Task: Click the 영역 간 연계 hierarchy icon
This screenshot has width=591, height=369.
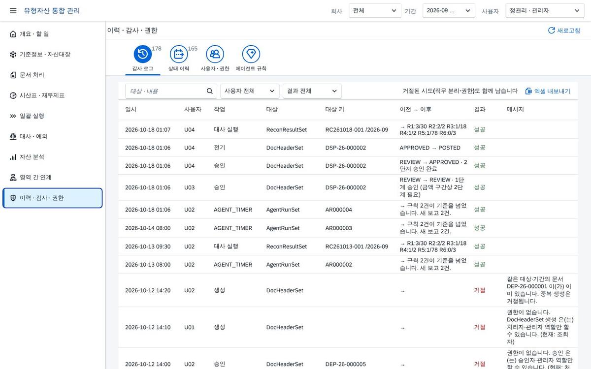Action: click(13, 178)
